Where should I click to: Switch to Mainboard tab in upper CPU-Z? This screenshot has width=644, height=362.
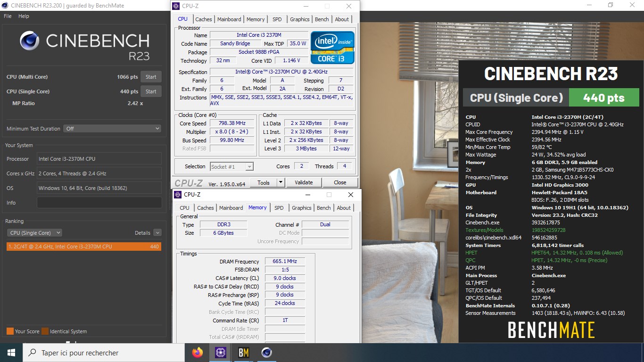[x=229, y=19]
